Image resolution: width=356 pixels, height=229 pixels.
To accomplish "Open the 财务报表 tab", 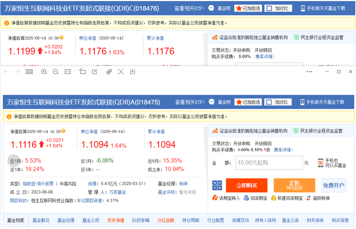I will (315, 220).
